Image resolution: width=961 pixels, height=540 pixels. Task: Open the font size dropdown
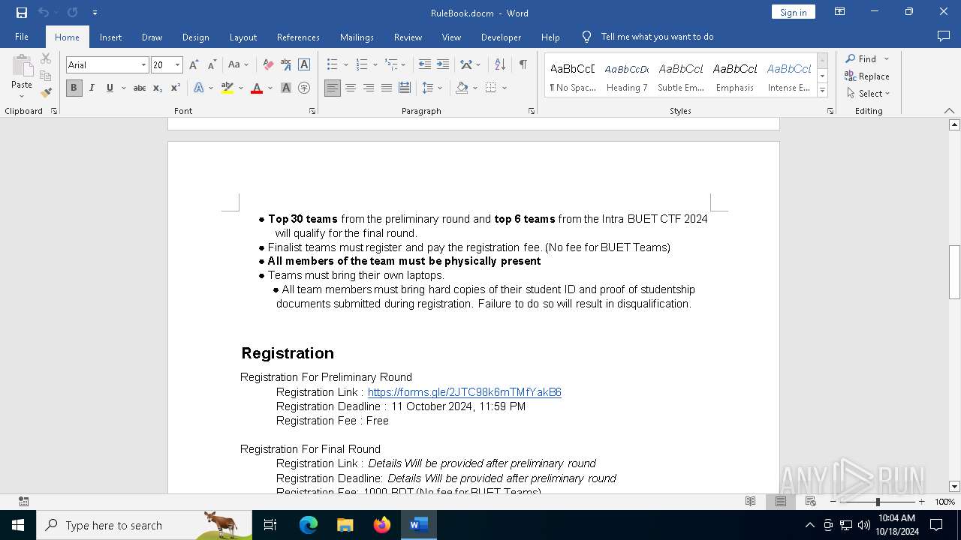177,65
